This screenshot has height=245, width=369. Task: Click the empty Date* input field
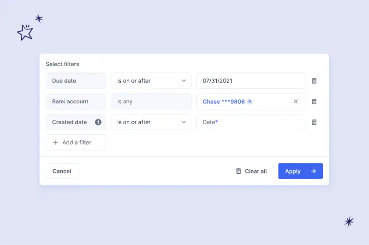click(250, 122)
